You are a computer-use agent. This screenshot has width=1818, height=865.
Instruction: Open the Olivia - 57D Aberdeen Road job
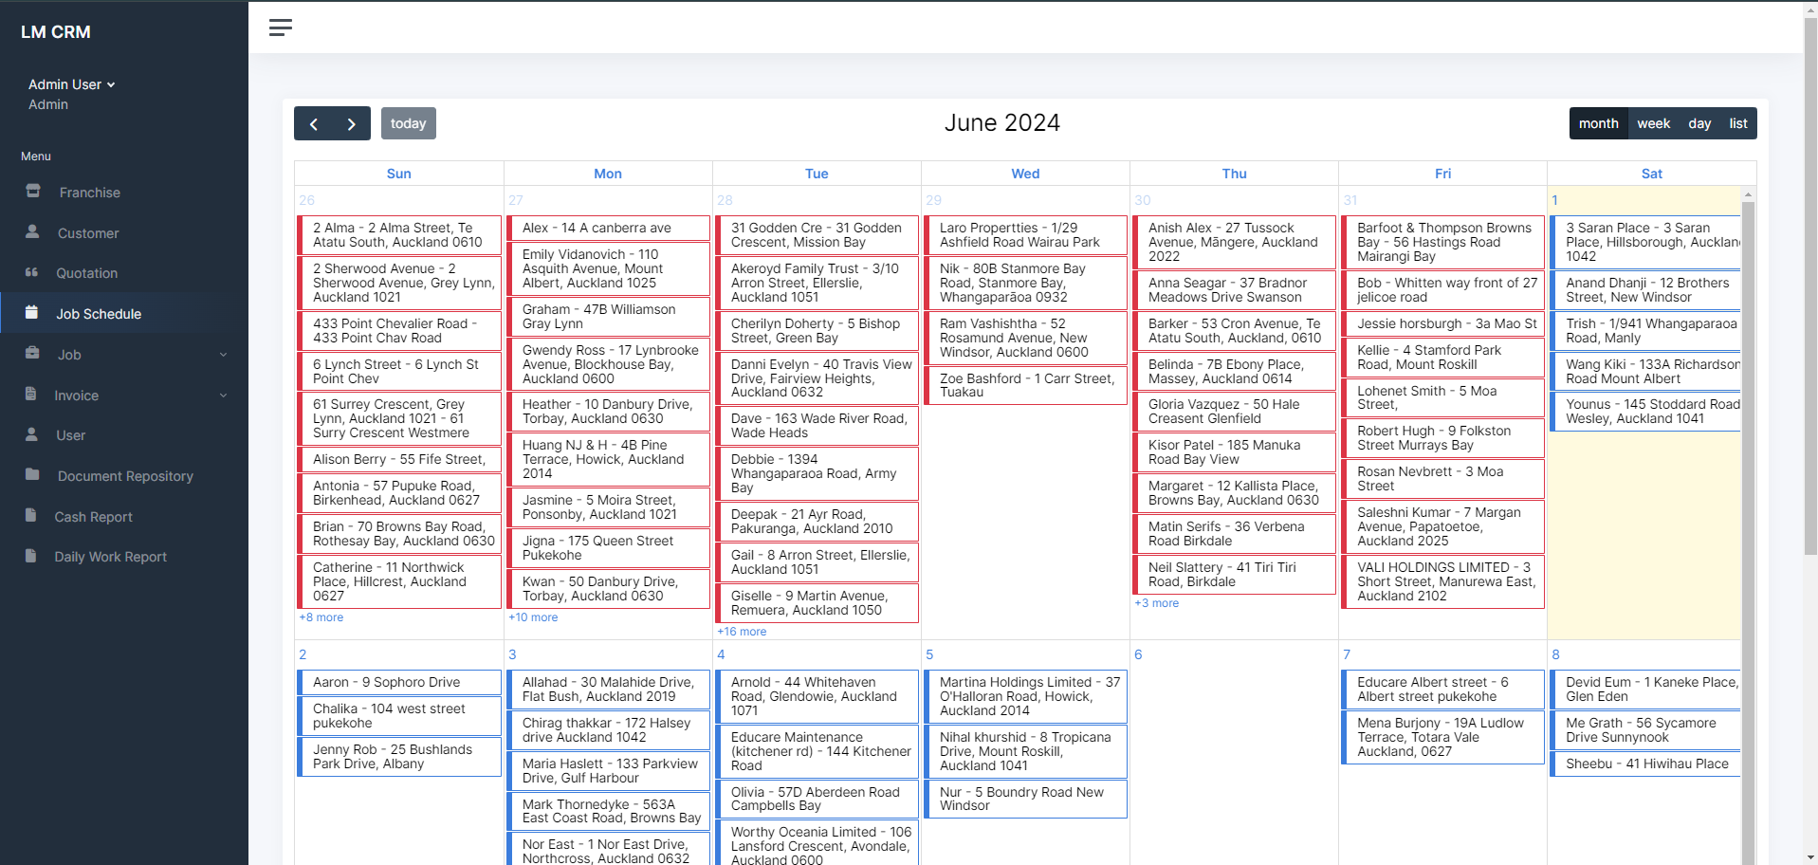pos(817,799)
